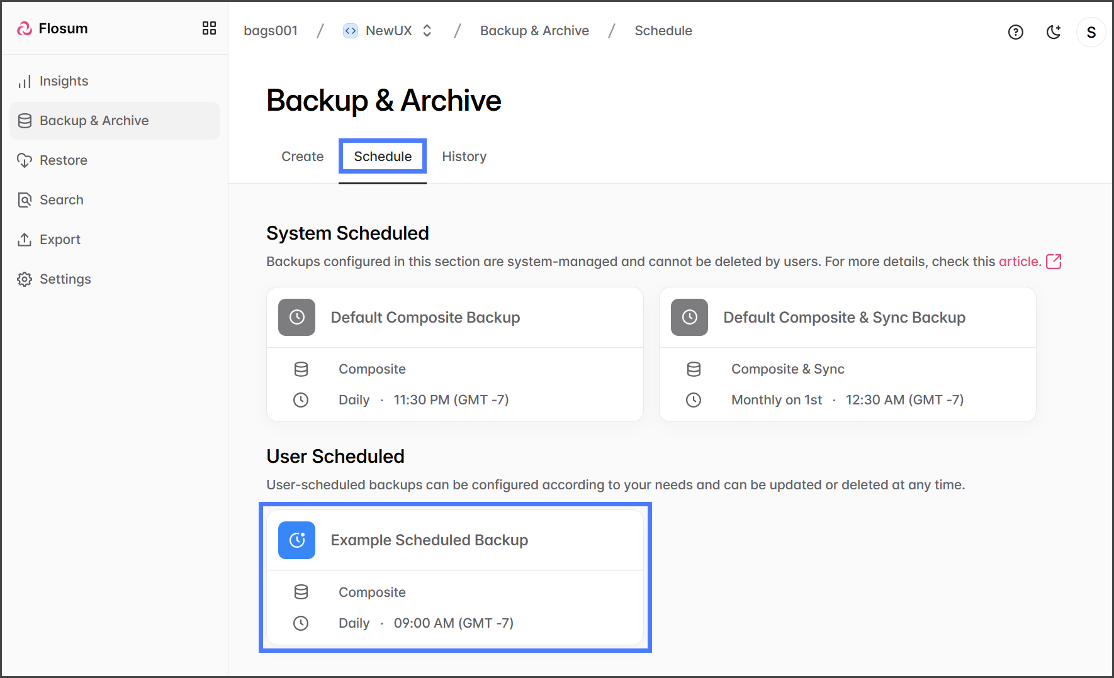Switch to the Create tab
1114x678 pixels.
(302, 157)
